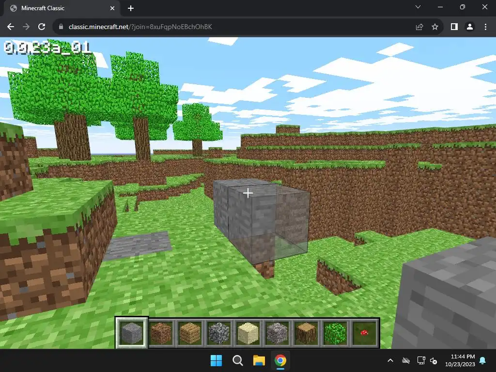496x372 pixels.
Task: Reload the Minecraft Classic page
Action: [42, 27]
